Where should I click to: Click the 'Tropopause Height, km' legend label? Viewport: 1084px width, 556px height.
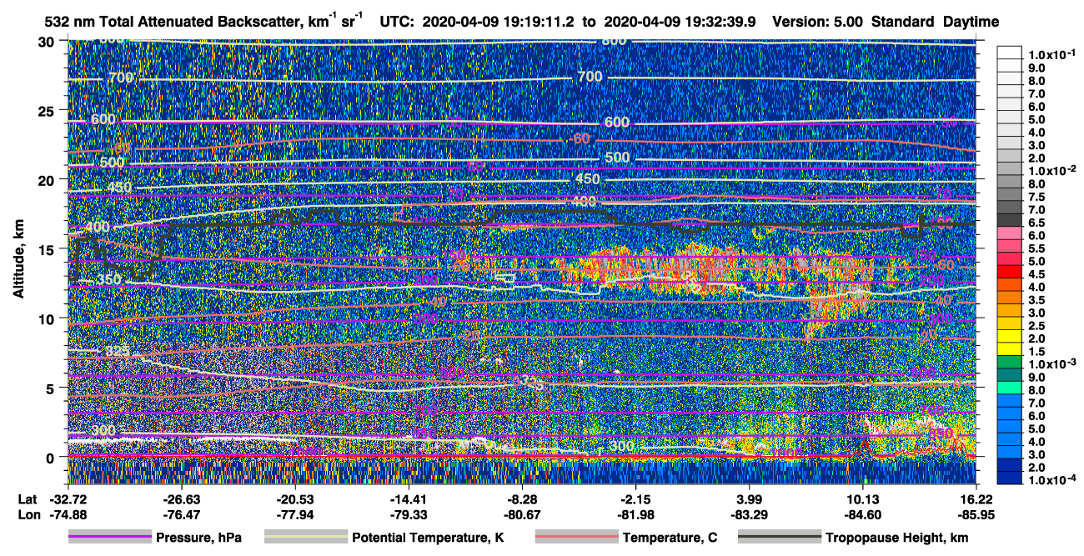click(897, 538)
